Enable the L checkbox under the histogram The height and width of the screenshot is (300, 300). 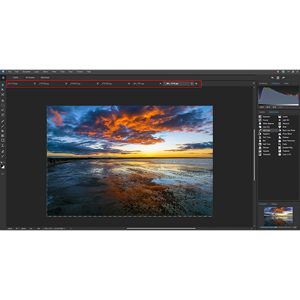pyautogui.click(x=280, y=107)
